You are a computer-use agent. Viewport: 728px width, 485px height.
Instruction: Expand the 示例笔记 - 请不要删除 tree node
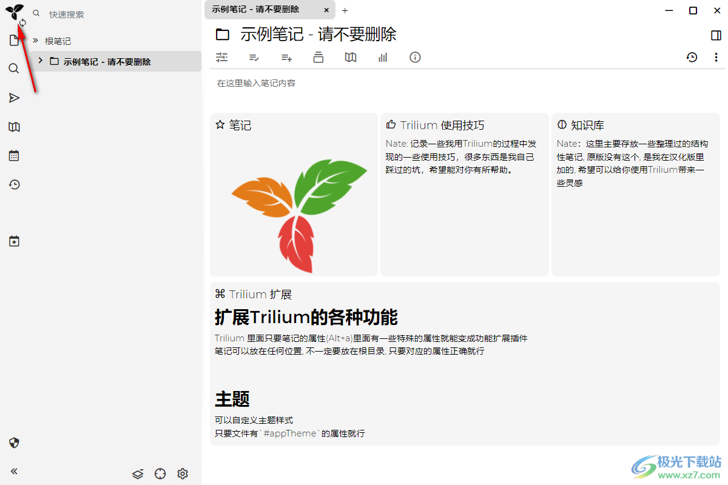[40, 61]
